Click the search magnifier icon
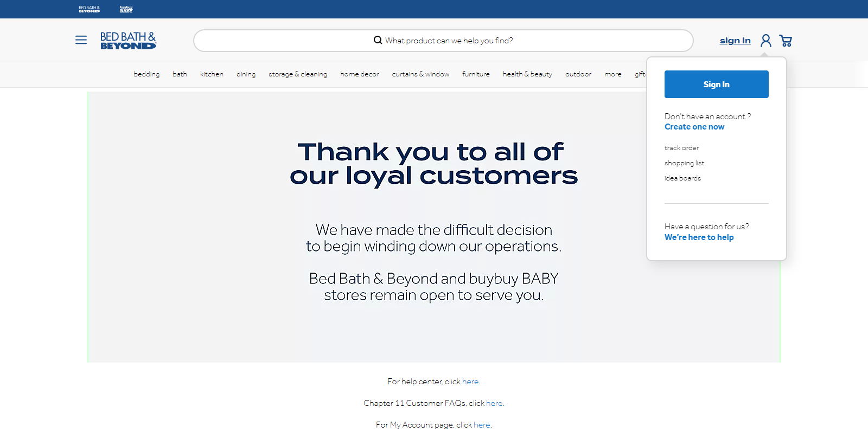Viewport: 868px width, 433px height. [378, 40]
